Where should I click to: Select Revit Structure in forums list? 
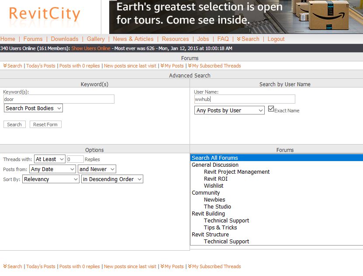tap(277, 234)
